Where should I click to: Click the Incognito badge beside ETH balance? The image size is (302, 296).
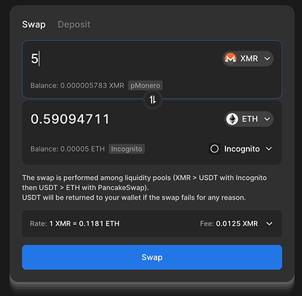(126, 149)
